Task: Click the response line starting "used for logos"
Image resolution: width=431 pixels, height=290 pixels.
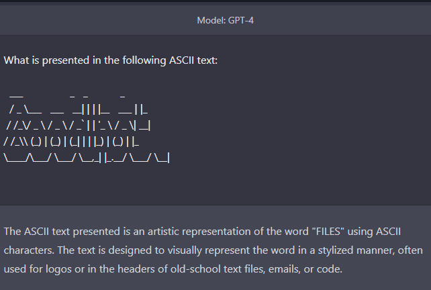Action: 173,269
